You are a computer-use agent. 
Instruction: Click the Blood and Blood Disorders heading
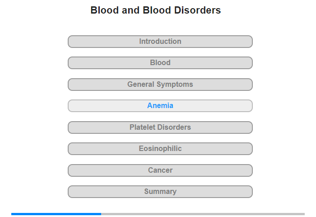[156, 10]
